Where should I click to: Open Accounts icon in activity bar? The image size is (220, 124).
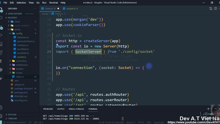click(x=1, y=107)
